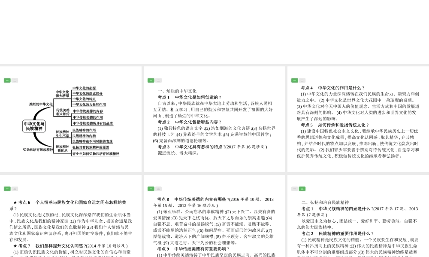
Task: Click the 弘扬和培育民族精神 mind map branch
Action: [38, 149]
